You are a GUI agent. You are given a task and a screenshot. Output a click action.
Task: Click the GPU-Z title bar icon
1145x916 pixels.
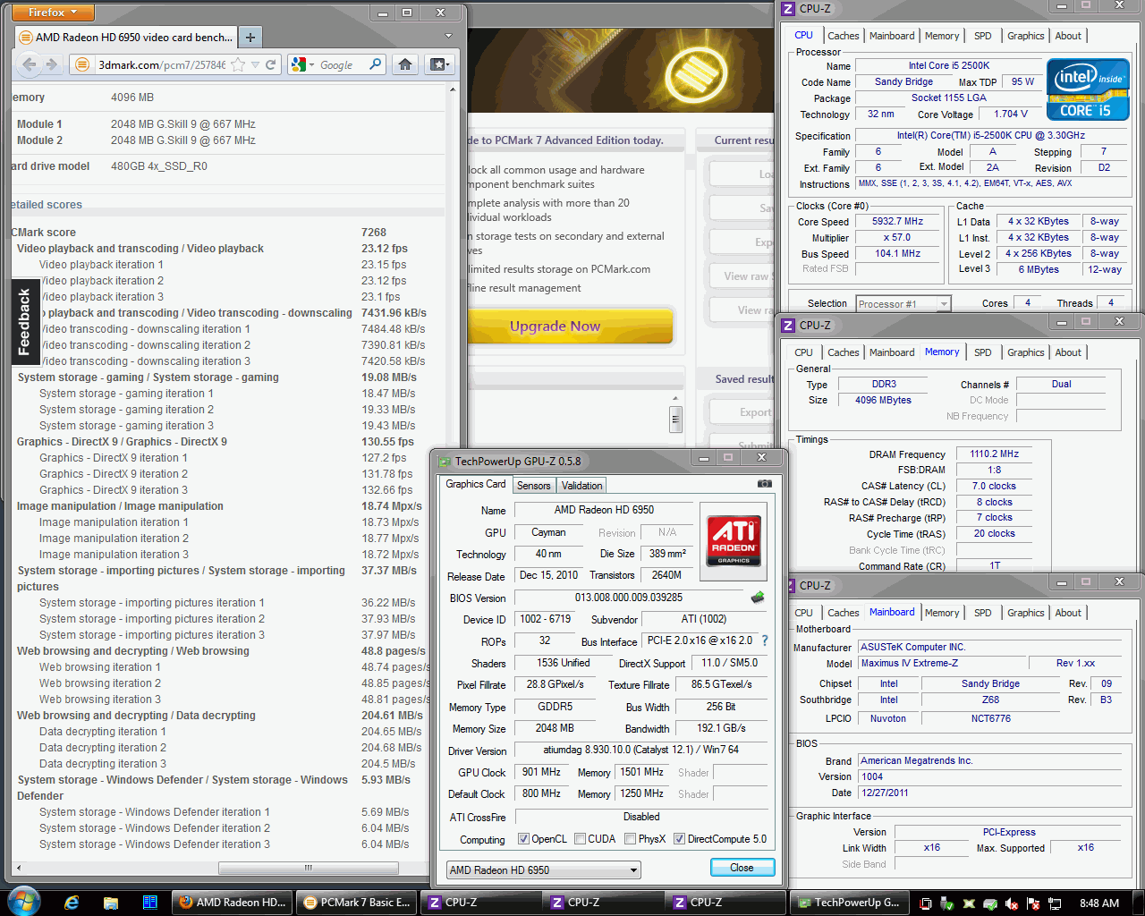pos(445,462)
